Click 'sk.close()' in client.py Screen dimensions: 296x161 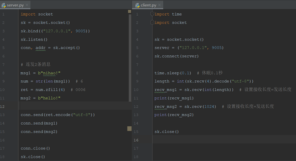pos(167,132)
